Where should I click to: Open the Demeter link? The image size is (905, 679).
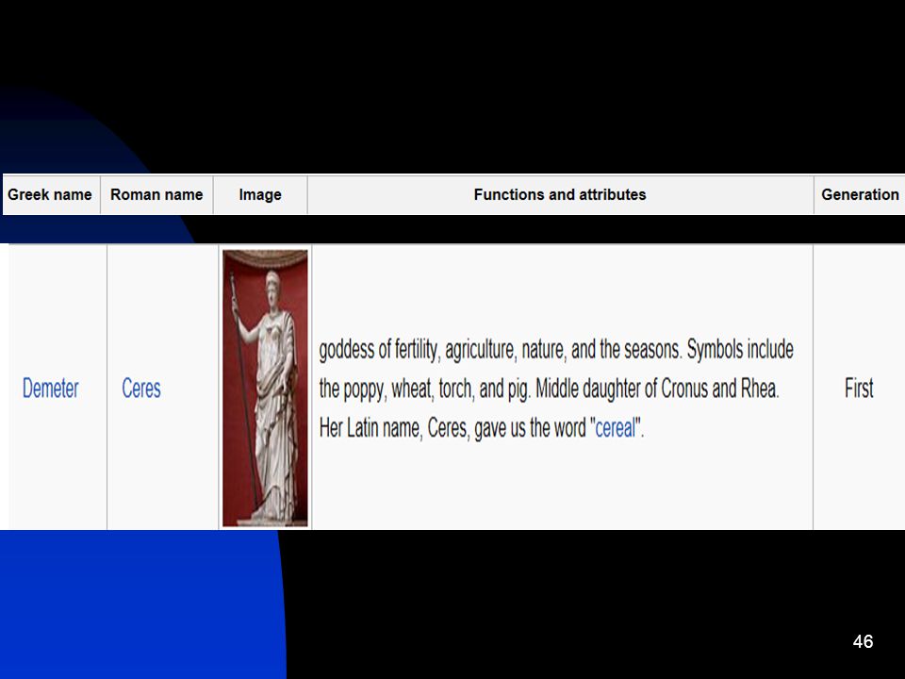point(50,388)
